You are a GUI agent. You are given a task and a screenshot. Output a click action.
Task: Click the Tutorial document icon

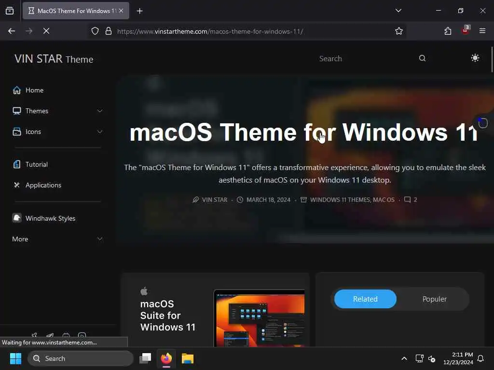(x=17, y=164)
